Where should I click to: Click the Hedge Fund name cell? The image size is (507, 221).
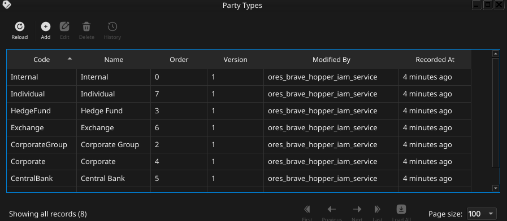tap(114, 111)
